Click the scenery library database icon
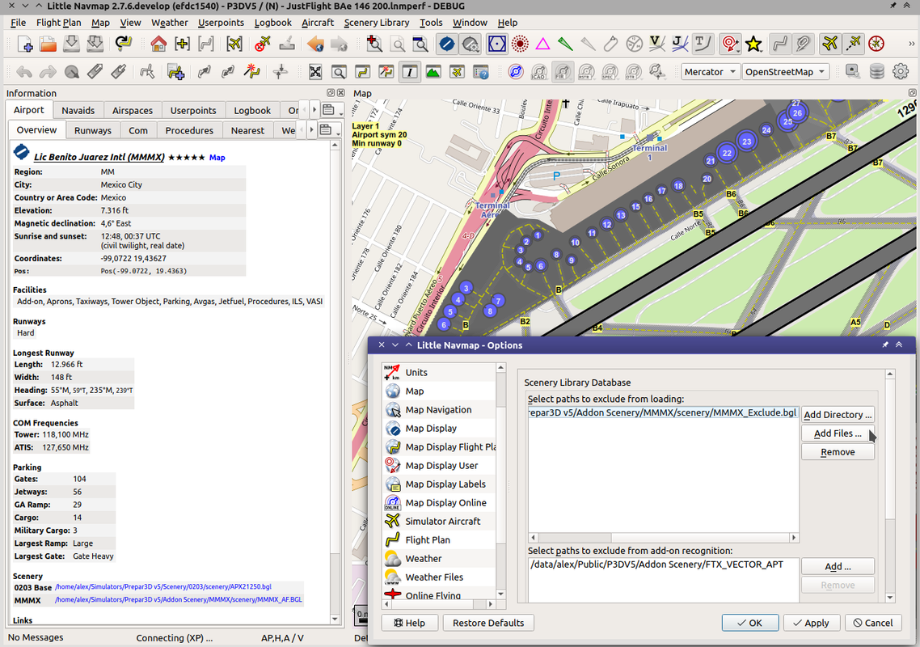Image resolution: width=920 pixels, height=647 pixels. coord(876,72)
